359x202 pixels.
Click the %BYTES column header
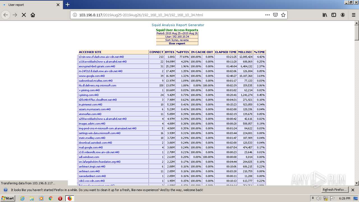tap(183, 52)
